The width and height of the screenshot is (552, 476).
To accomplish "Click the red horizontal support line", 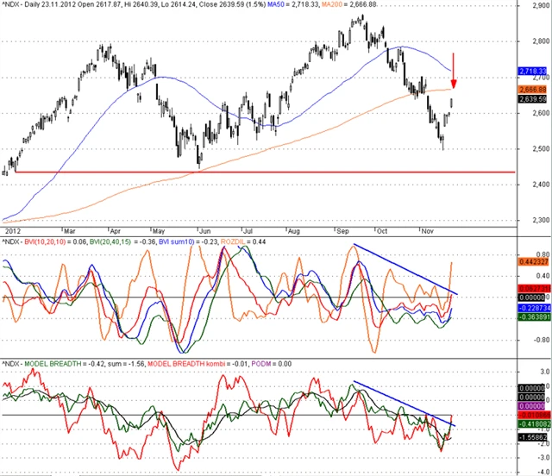I will point(259,172).
